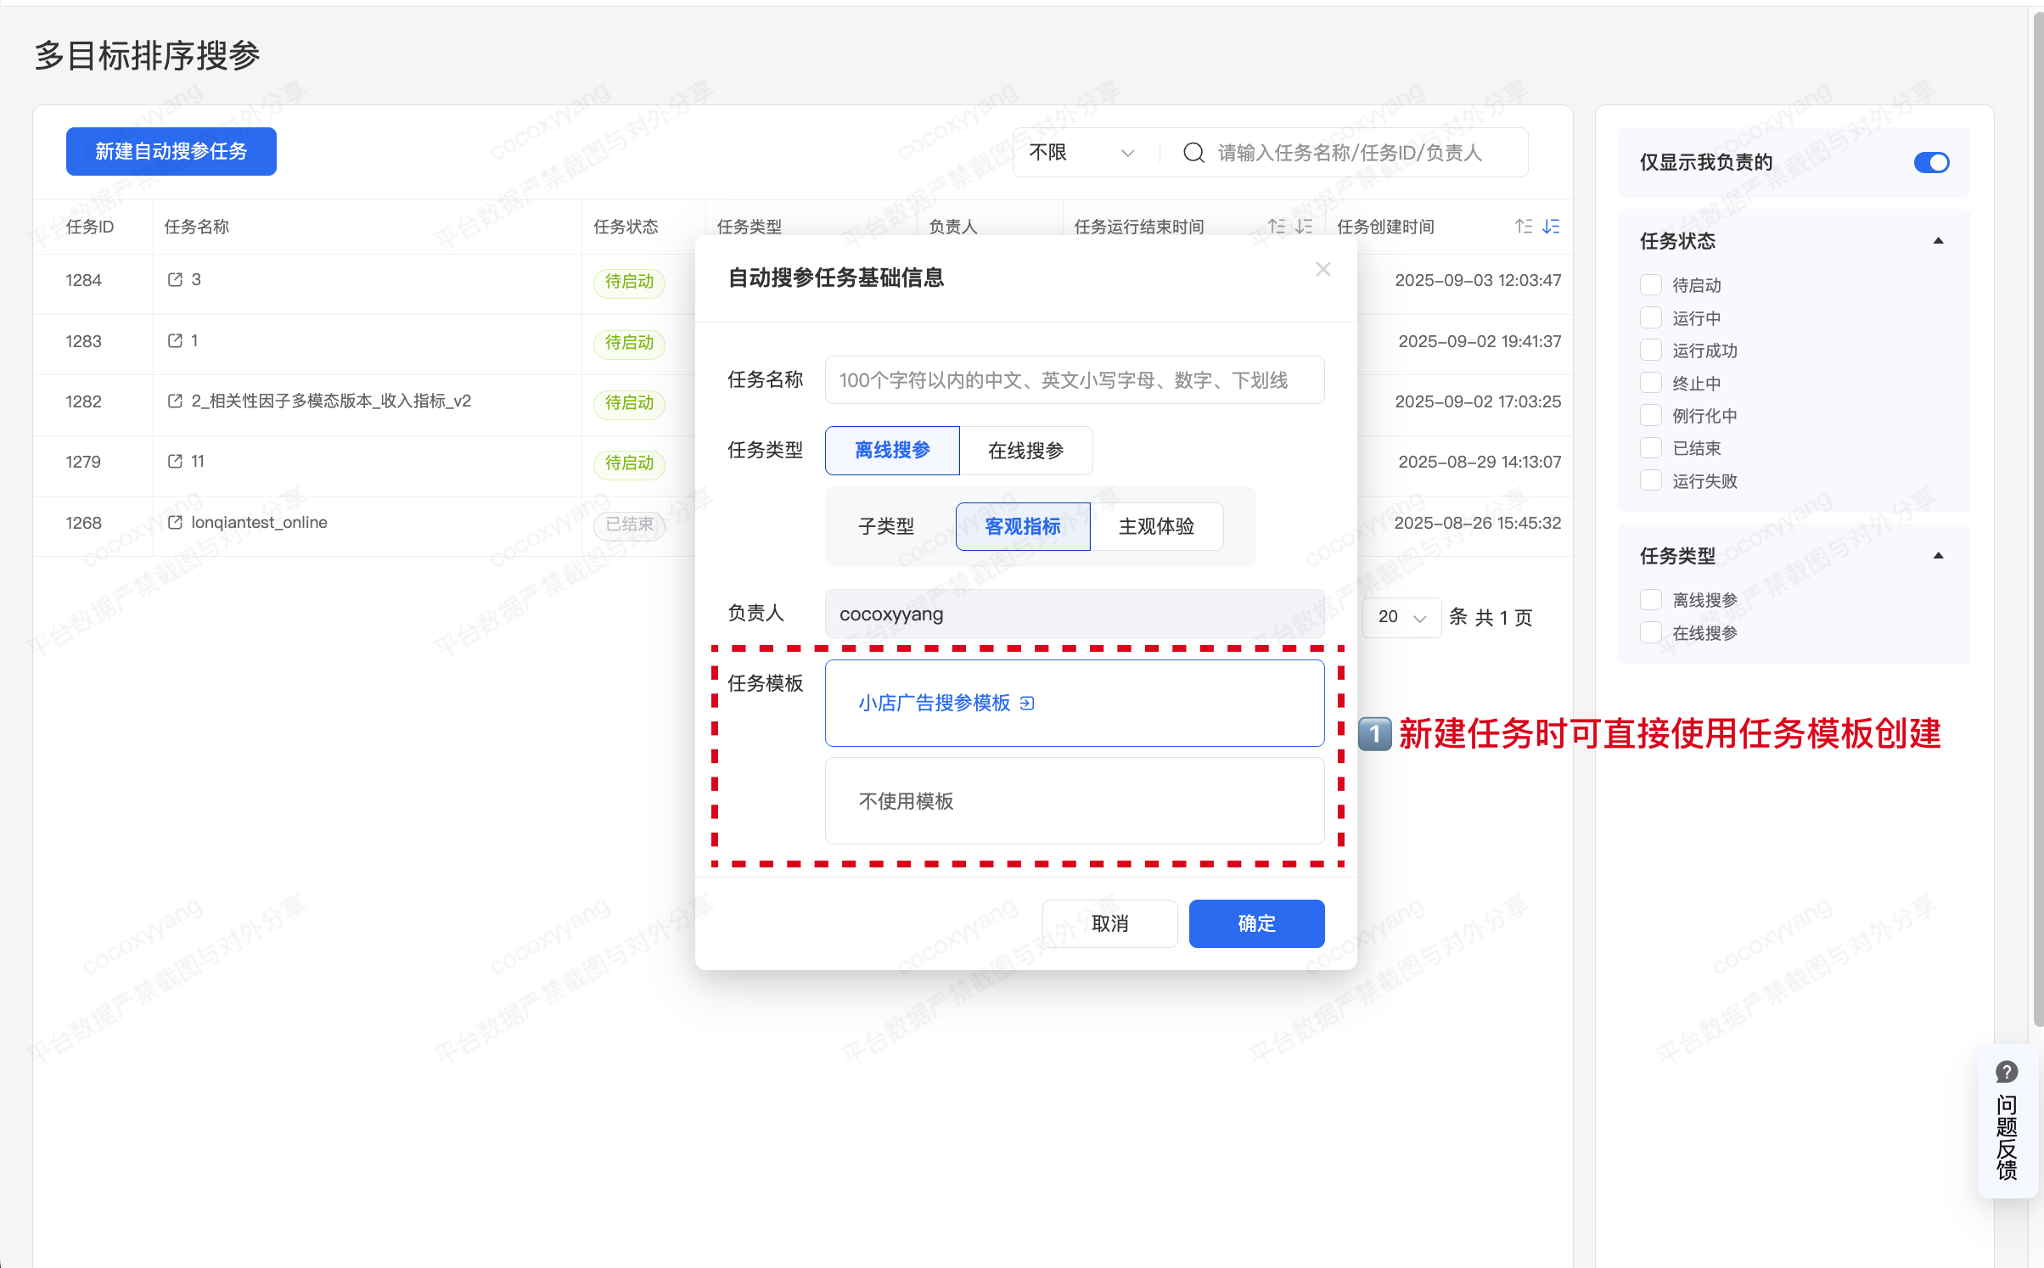Open external link icon for task 1284
This screenshot has width=2044, height=1268.
[x=175, y=280]
